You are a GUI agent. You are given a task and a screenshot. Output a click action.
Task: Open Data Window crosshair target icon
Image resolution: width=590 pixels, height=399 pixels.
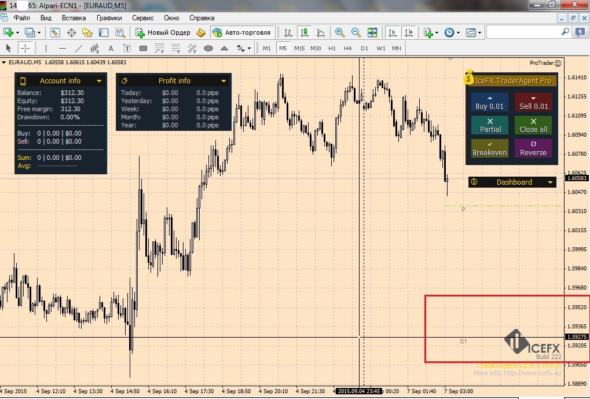(71, 33)
